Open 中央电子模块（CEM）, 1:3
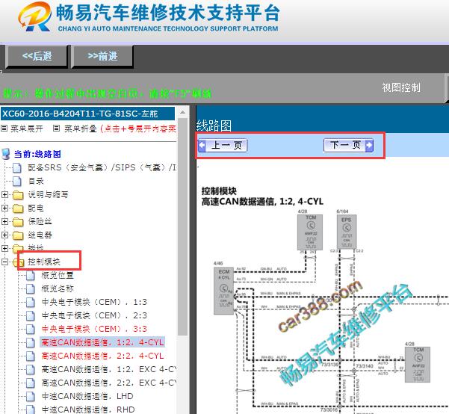Image resolution: width=449 pixels, height=414 pixels. [94, 302]
